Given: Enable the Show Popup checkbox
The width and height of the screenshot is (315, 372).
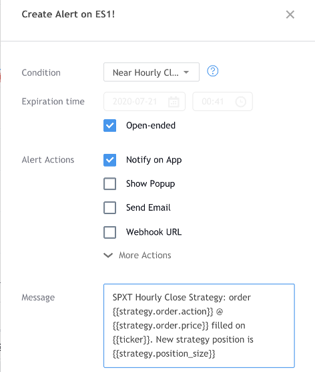Looking at the screenshot, I should point(110,183).
